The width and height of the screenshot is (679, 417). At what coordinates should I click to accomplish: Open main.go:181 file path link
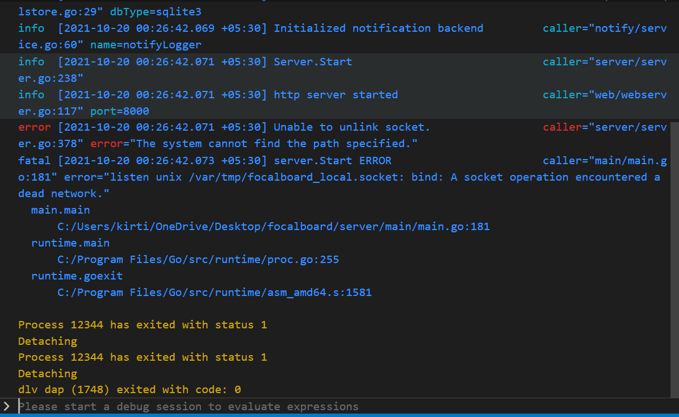tap(273, 227)
